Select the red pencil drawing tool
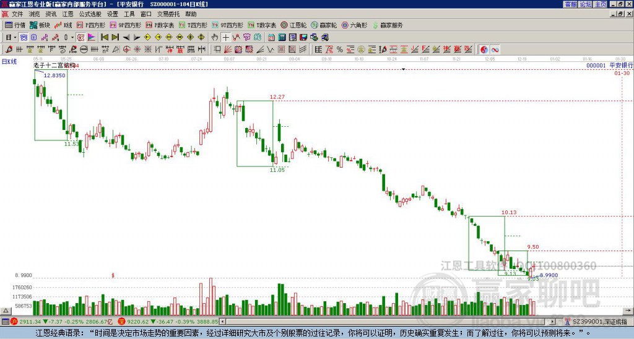This screenshot has width=634, height=339. click(x=9, y=49)
